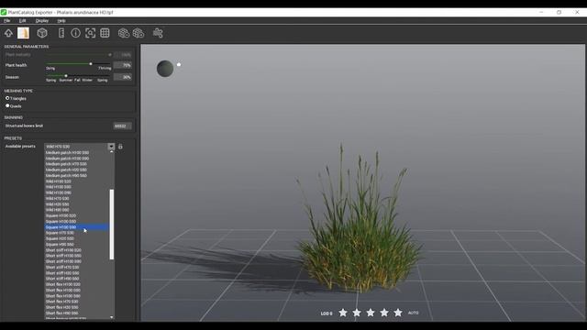
Task: Toggle the height ruler icon
Action: pyautogui.click(x=61, y=33)
